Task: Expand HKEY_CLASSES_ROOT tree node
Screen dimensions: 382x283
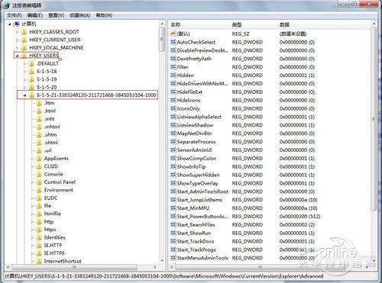Action: pyautogui.click(x=17, y=32)
